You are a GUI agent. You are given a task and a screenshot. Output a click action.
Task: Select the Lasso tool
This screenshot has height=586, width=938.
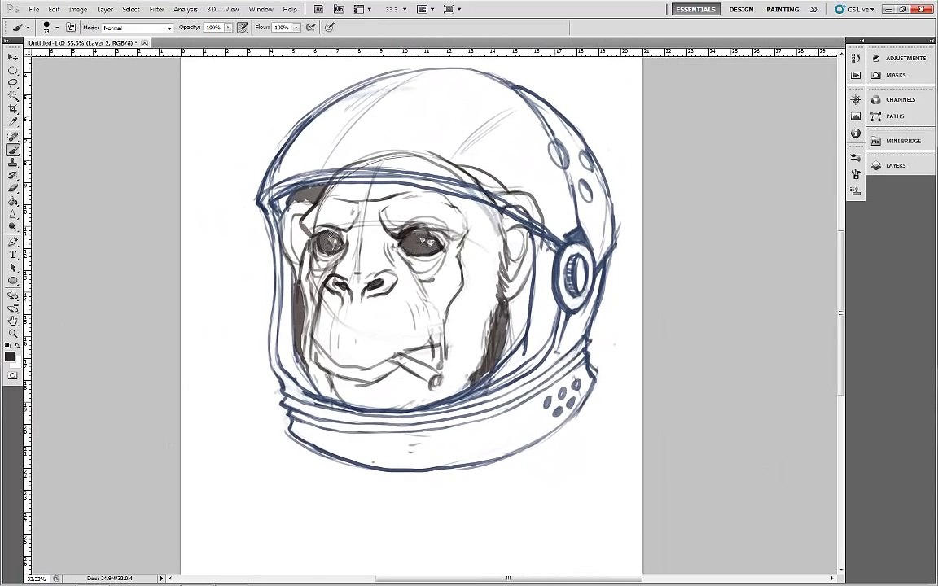tap(12, 84)
